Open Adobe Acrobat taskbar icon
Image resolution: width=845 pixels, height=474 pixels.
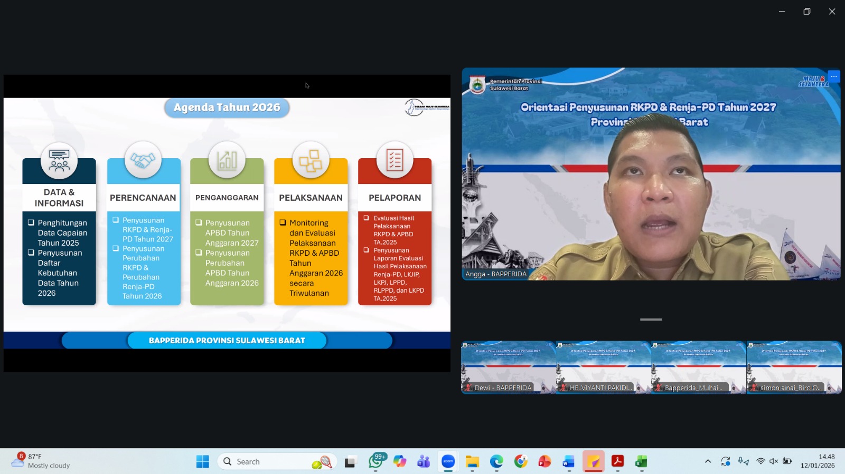[x=617, y=462]
